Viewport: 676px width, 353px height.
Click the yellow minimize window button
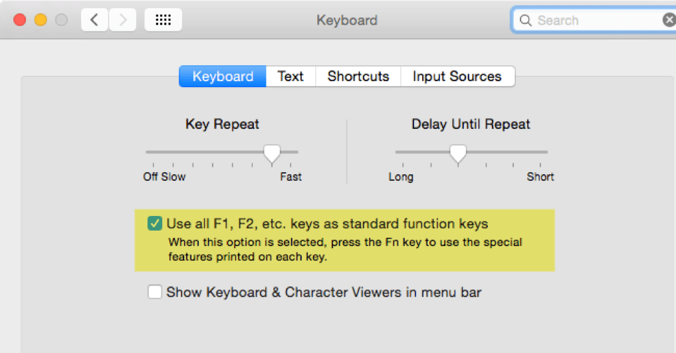coord(41,20)
